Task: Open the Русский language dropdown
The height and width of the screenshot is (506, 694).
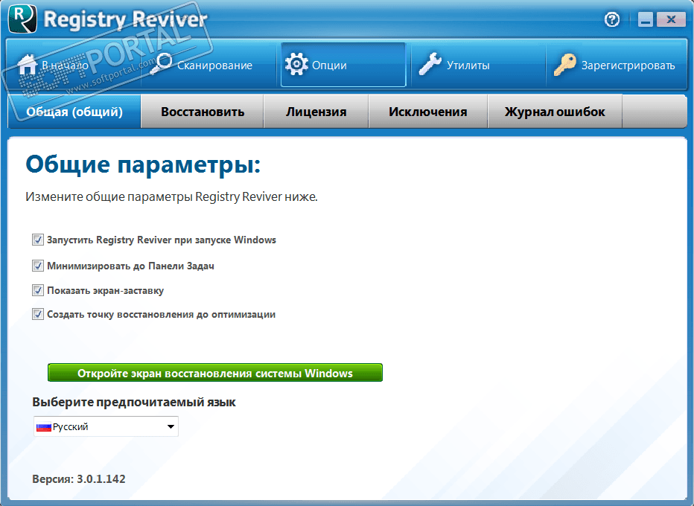Action: pyautogui.click(x=106, y=426)
